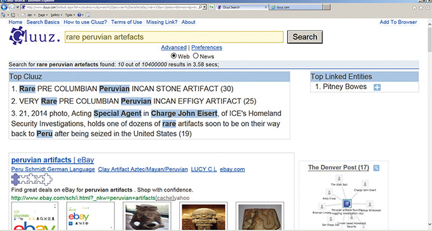Image resolution: width=432 pixels, height=231 pixels.
Task: Open the ebay.com link
Action: tap(233, 169)
